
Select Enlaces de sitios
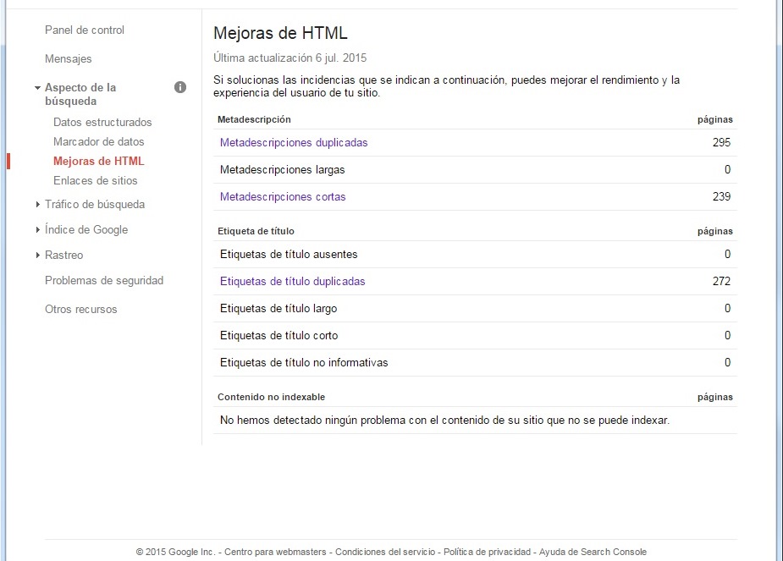tap(96, 181)
